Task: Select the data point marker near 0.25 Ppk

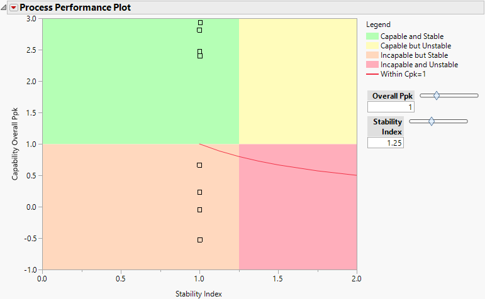Action: (199, 192)
